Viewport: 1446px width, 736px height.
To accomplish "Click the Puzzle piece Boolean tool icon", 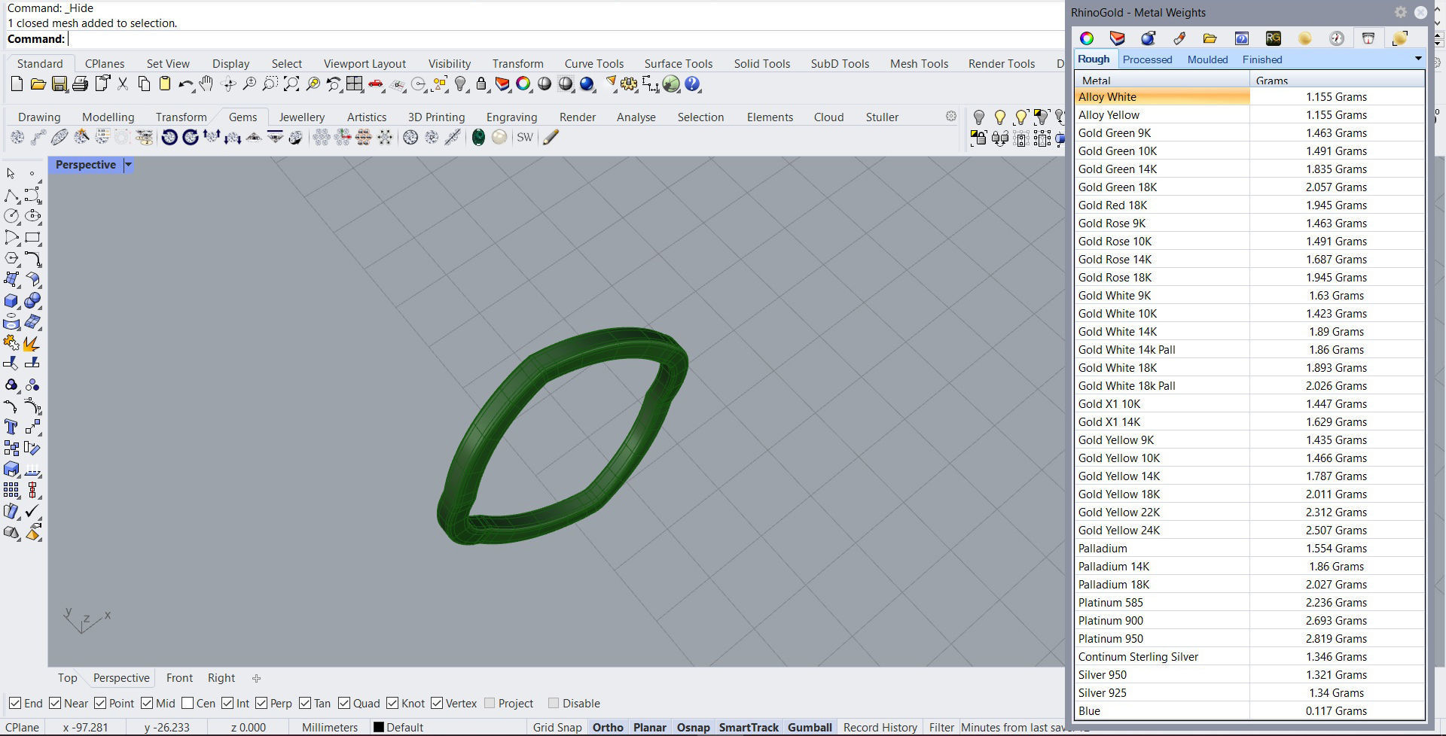I will click(11, 343).
